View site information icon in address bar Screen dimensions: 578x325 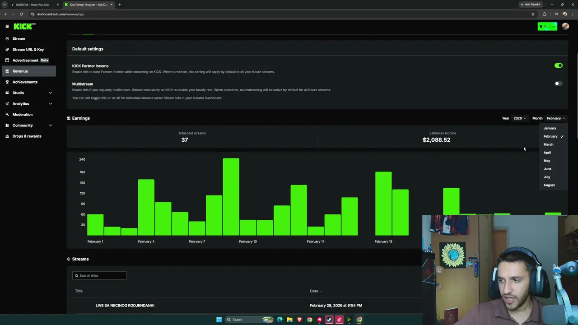(33, 14)
